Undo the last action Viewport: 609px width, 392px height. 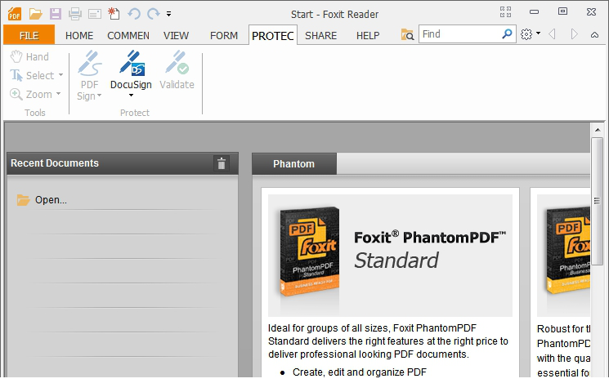pyautogui.click(x=134, y=14)
